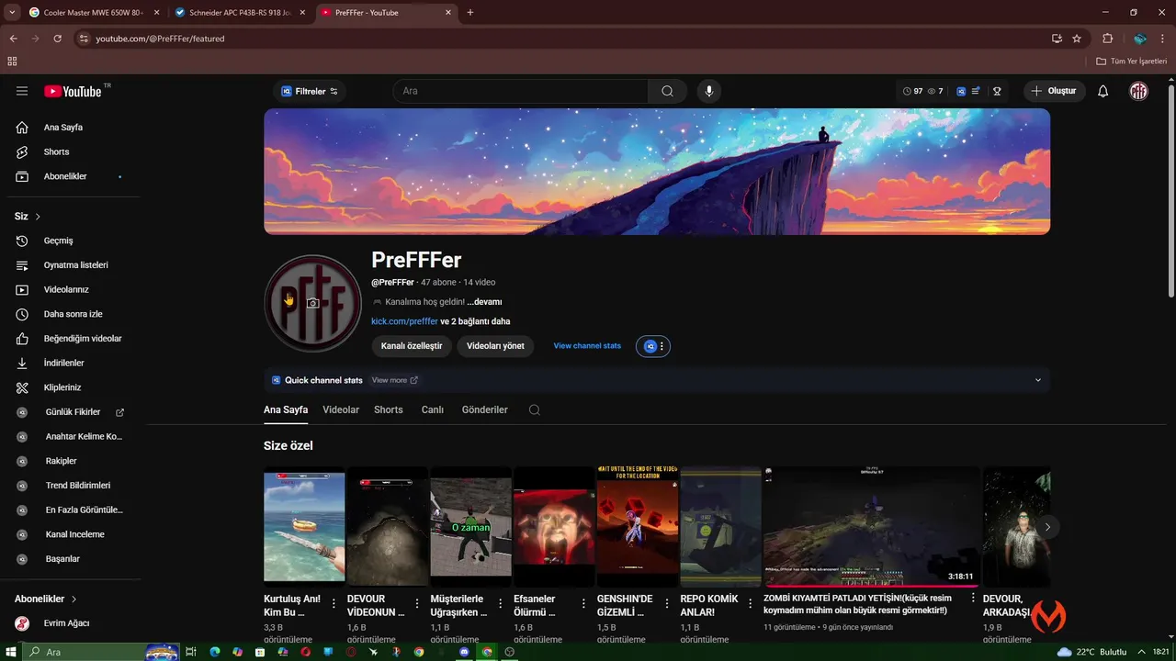This screenshot has height=661, width=1176.
Task: Switch to Videolar channel tab
Action: (x=341, y=409)
